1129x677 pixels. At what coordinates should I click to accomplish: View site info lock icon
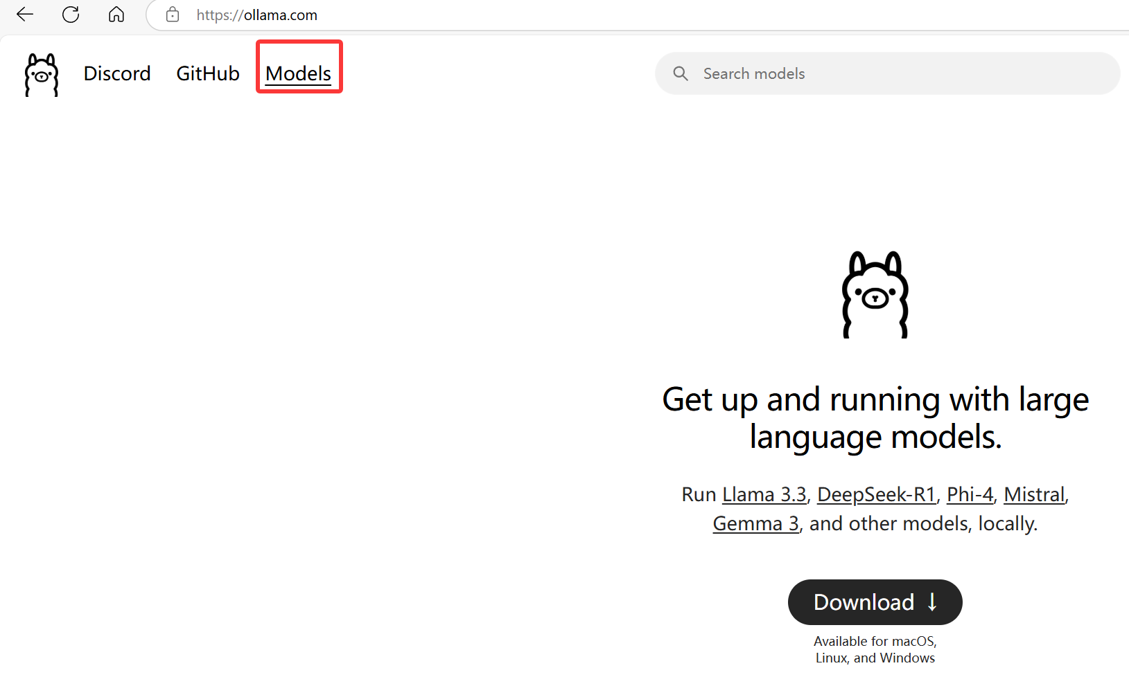pos(173,15)
